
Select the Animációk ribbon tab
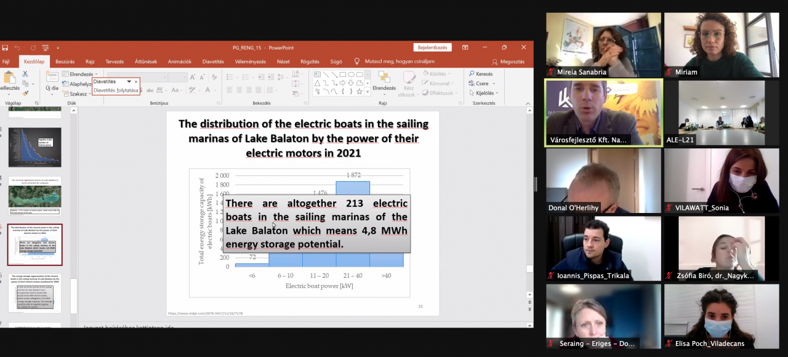(180, 62)
